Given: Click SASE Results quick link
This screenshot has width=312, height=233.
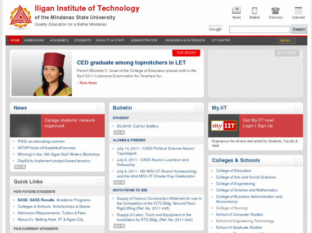Looking at the screenshot, I should (42, 200).
